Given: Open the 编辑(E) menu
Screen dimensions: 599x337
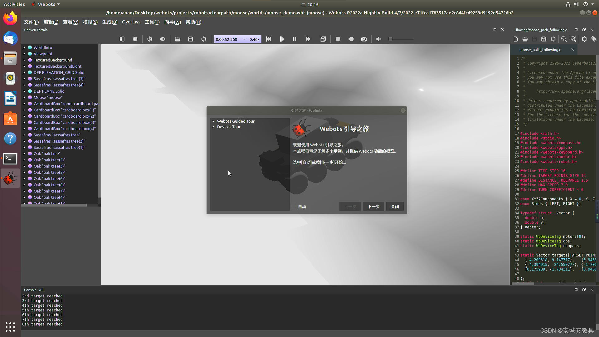Looking at the screenshot, I should click(51, 22).
